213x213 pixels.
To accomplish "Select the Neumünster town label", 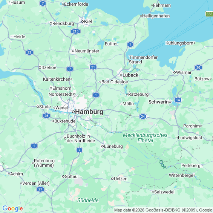I will (87, 51).
